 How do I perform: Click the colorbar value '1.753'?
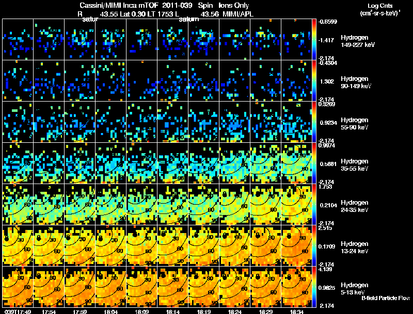[x=325, y=187]
